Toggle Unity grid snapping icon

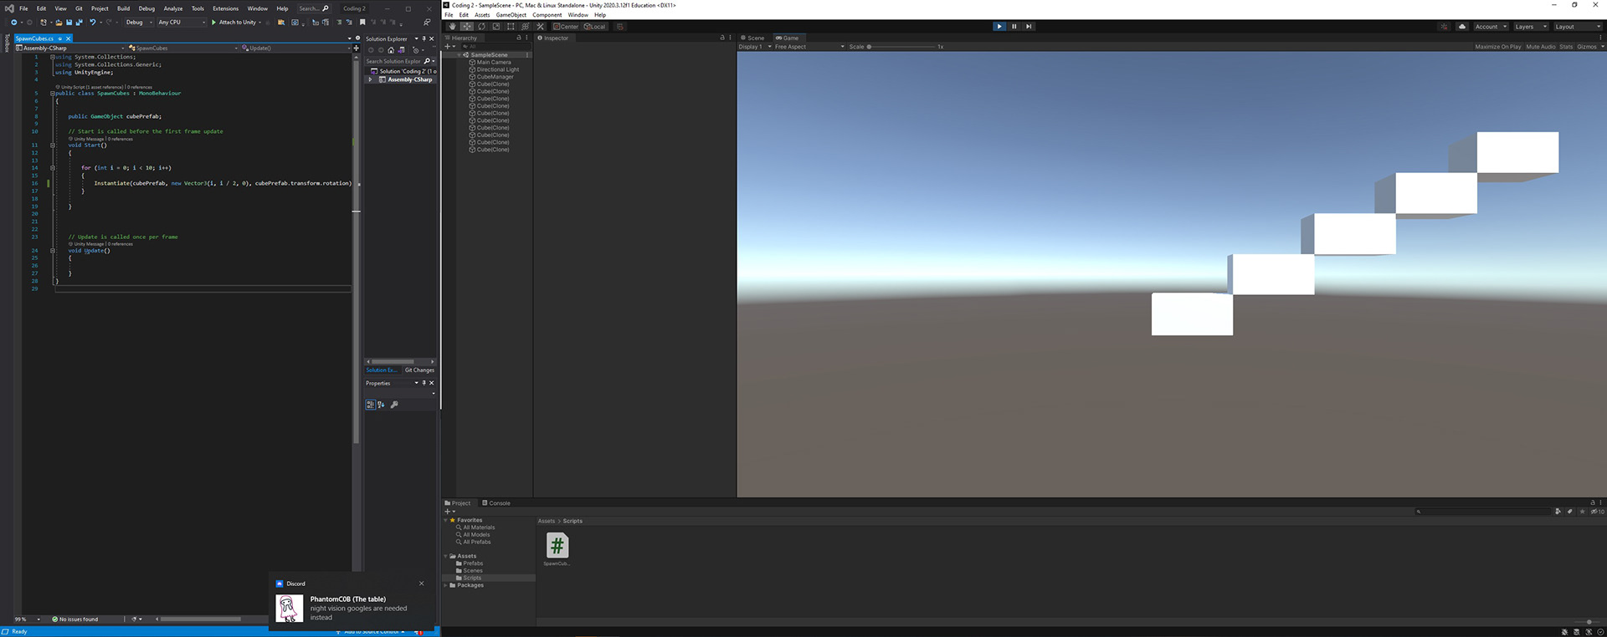pyautogui.click(x=620, y=27)
